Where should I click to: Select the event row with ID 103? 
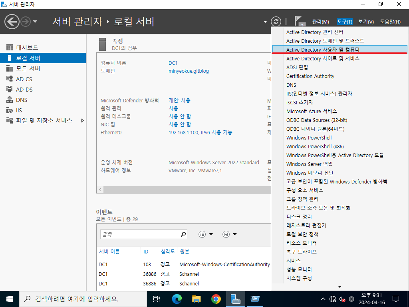coord(184,265)
